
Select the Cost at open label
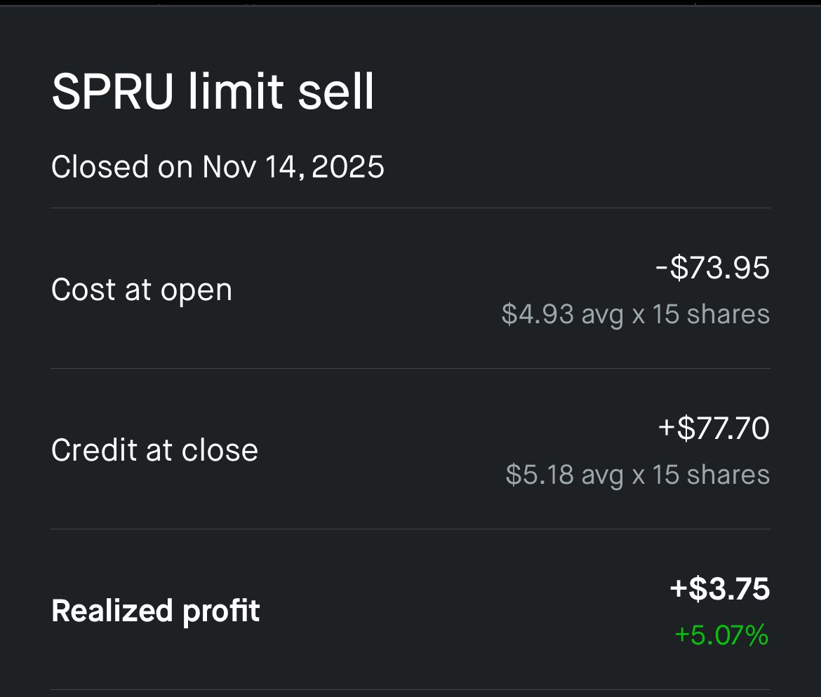pyautogui.click(x=142, y=290)
